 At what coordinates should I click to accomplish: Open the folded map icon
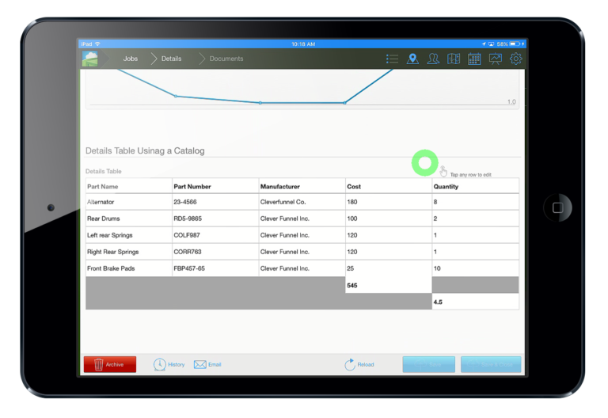pyautogui.click(x=454, y=59)
